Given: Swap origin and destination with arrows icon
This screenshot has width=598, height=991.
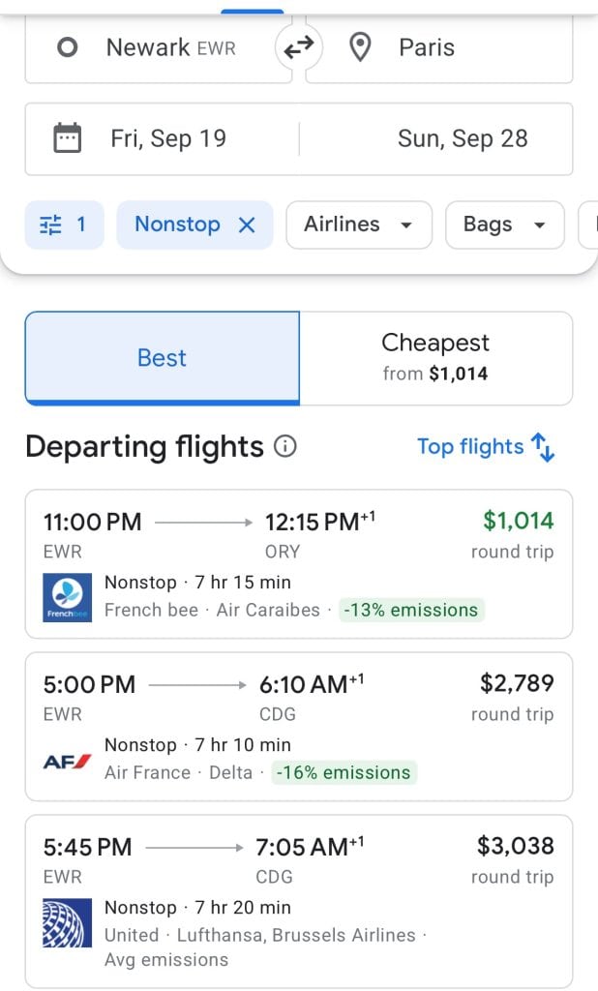Looking at the screenshot, I should [298, 47].
